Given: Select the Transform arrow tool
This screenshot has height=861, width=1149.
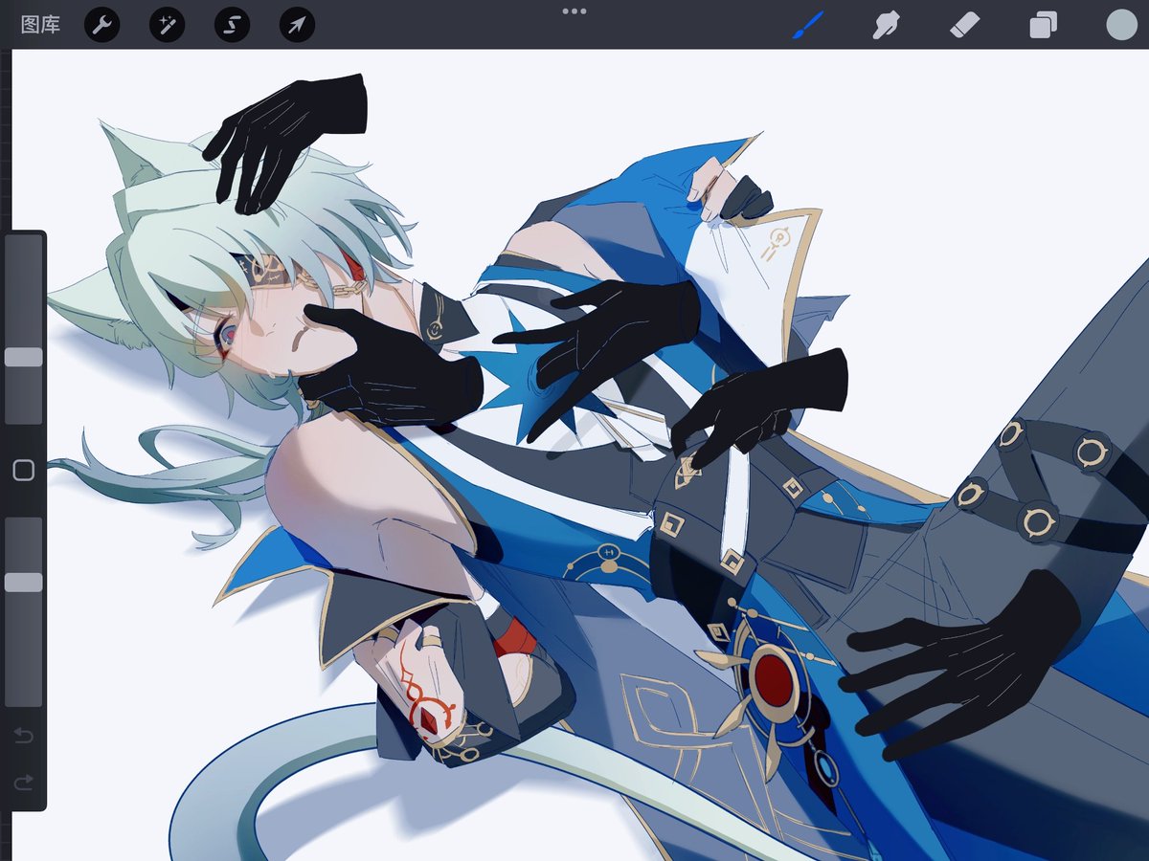Looking at the screenshot, I should (297, 25).
